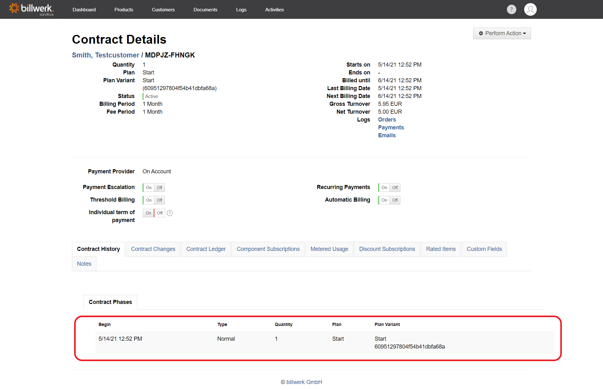603x390 pixels.
Task: Click the Fee Period value 1 Month
Action: 152,112
